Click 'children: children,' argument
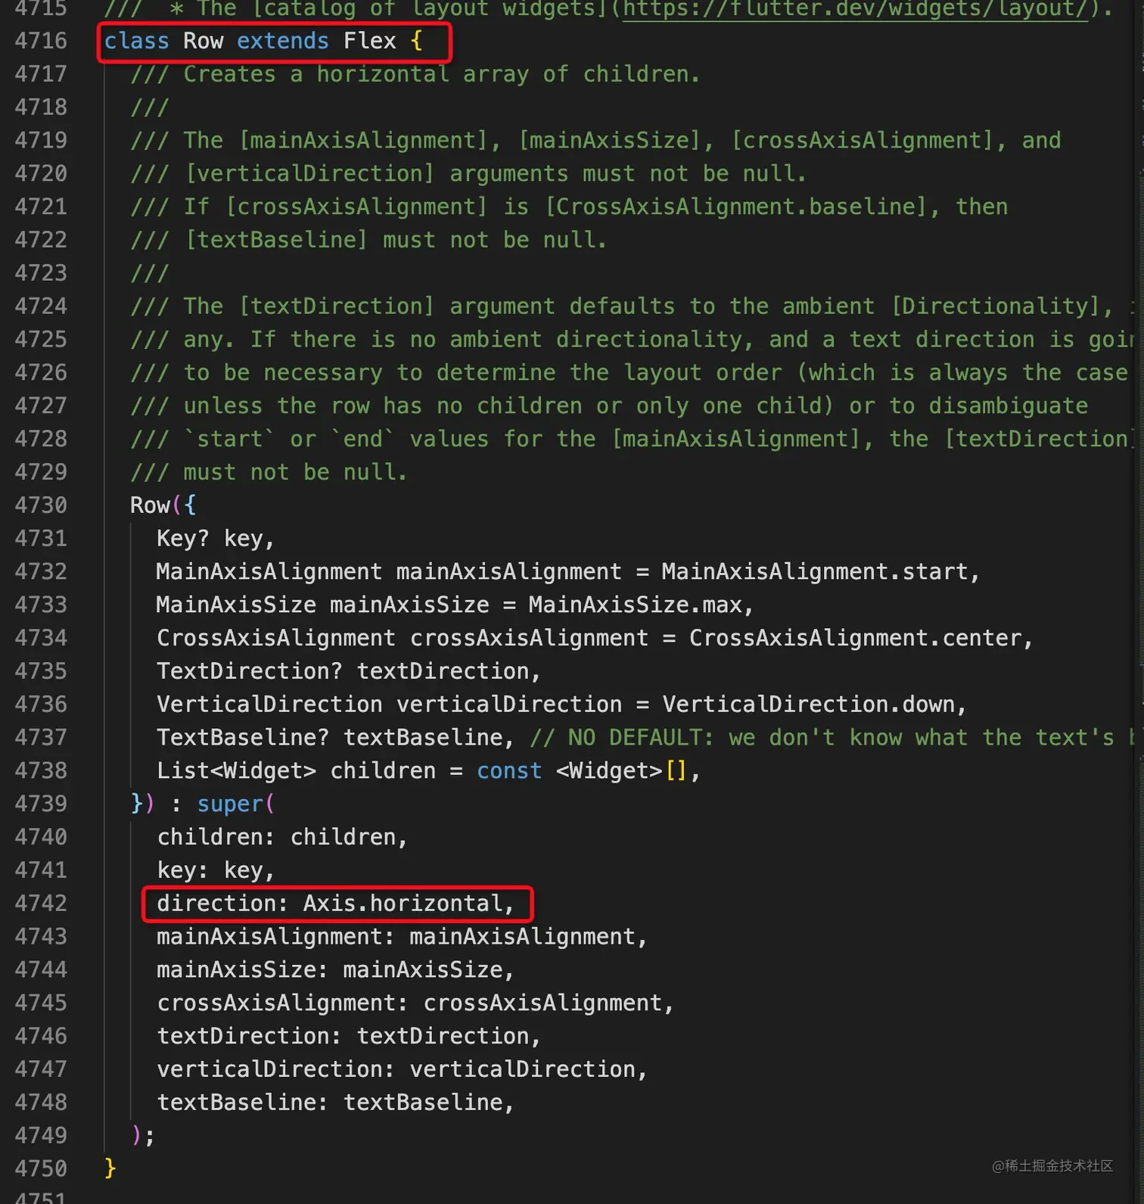1144x1204 pixels. tap(282, 838)
